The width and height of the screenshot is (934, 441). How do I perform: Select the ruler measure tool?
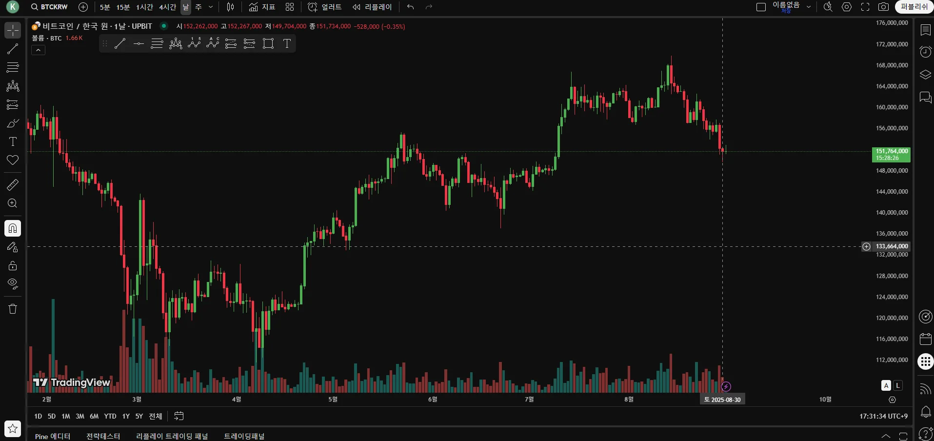coord(13,185)
